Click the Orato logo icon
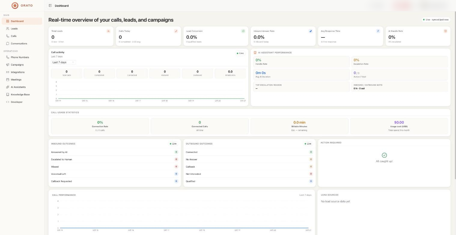 pos(15,5)
